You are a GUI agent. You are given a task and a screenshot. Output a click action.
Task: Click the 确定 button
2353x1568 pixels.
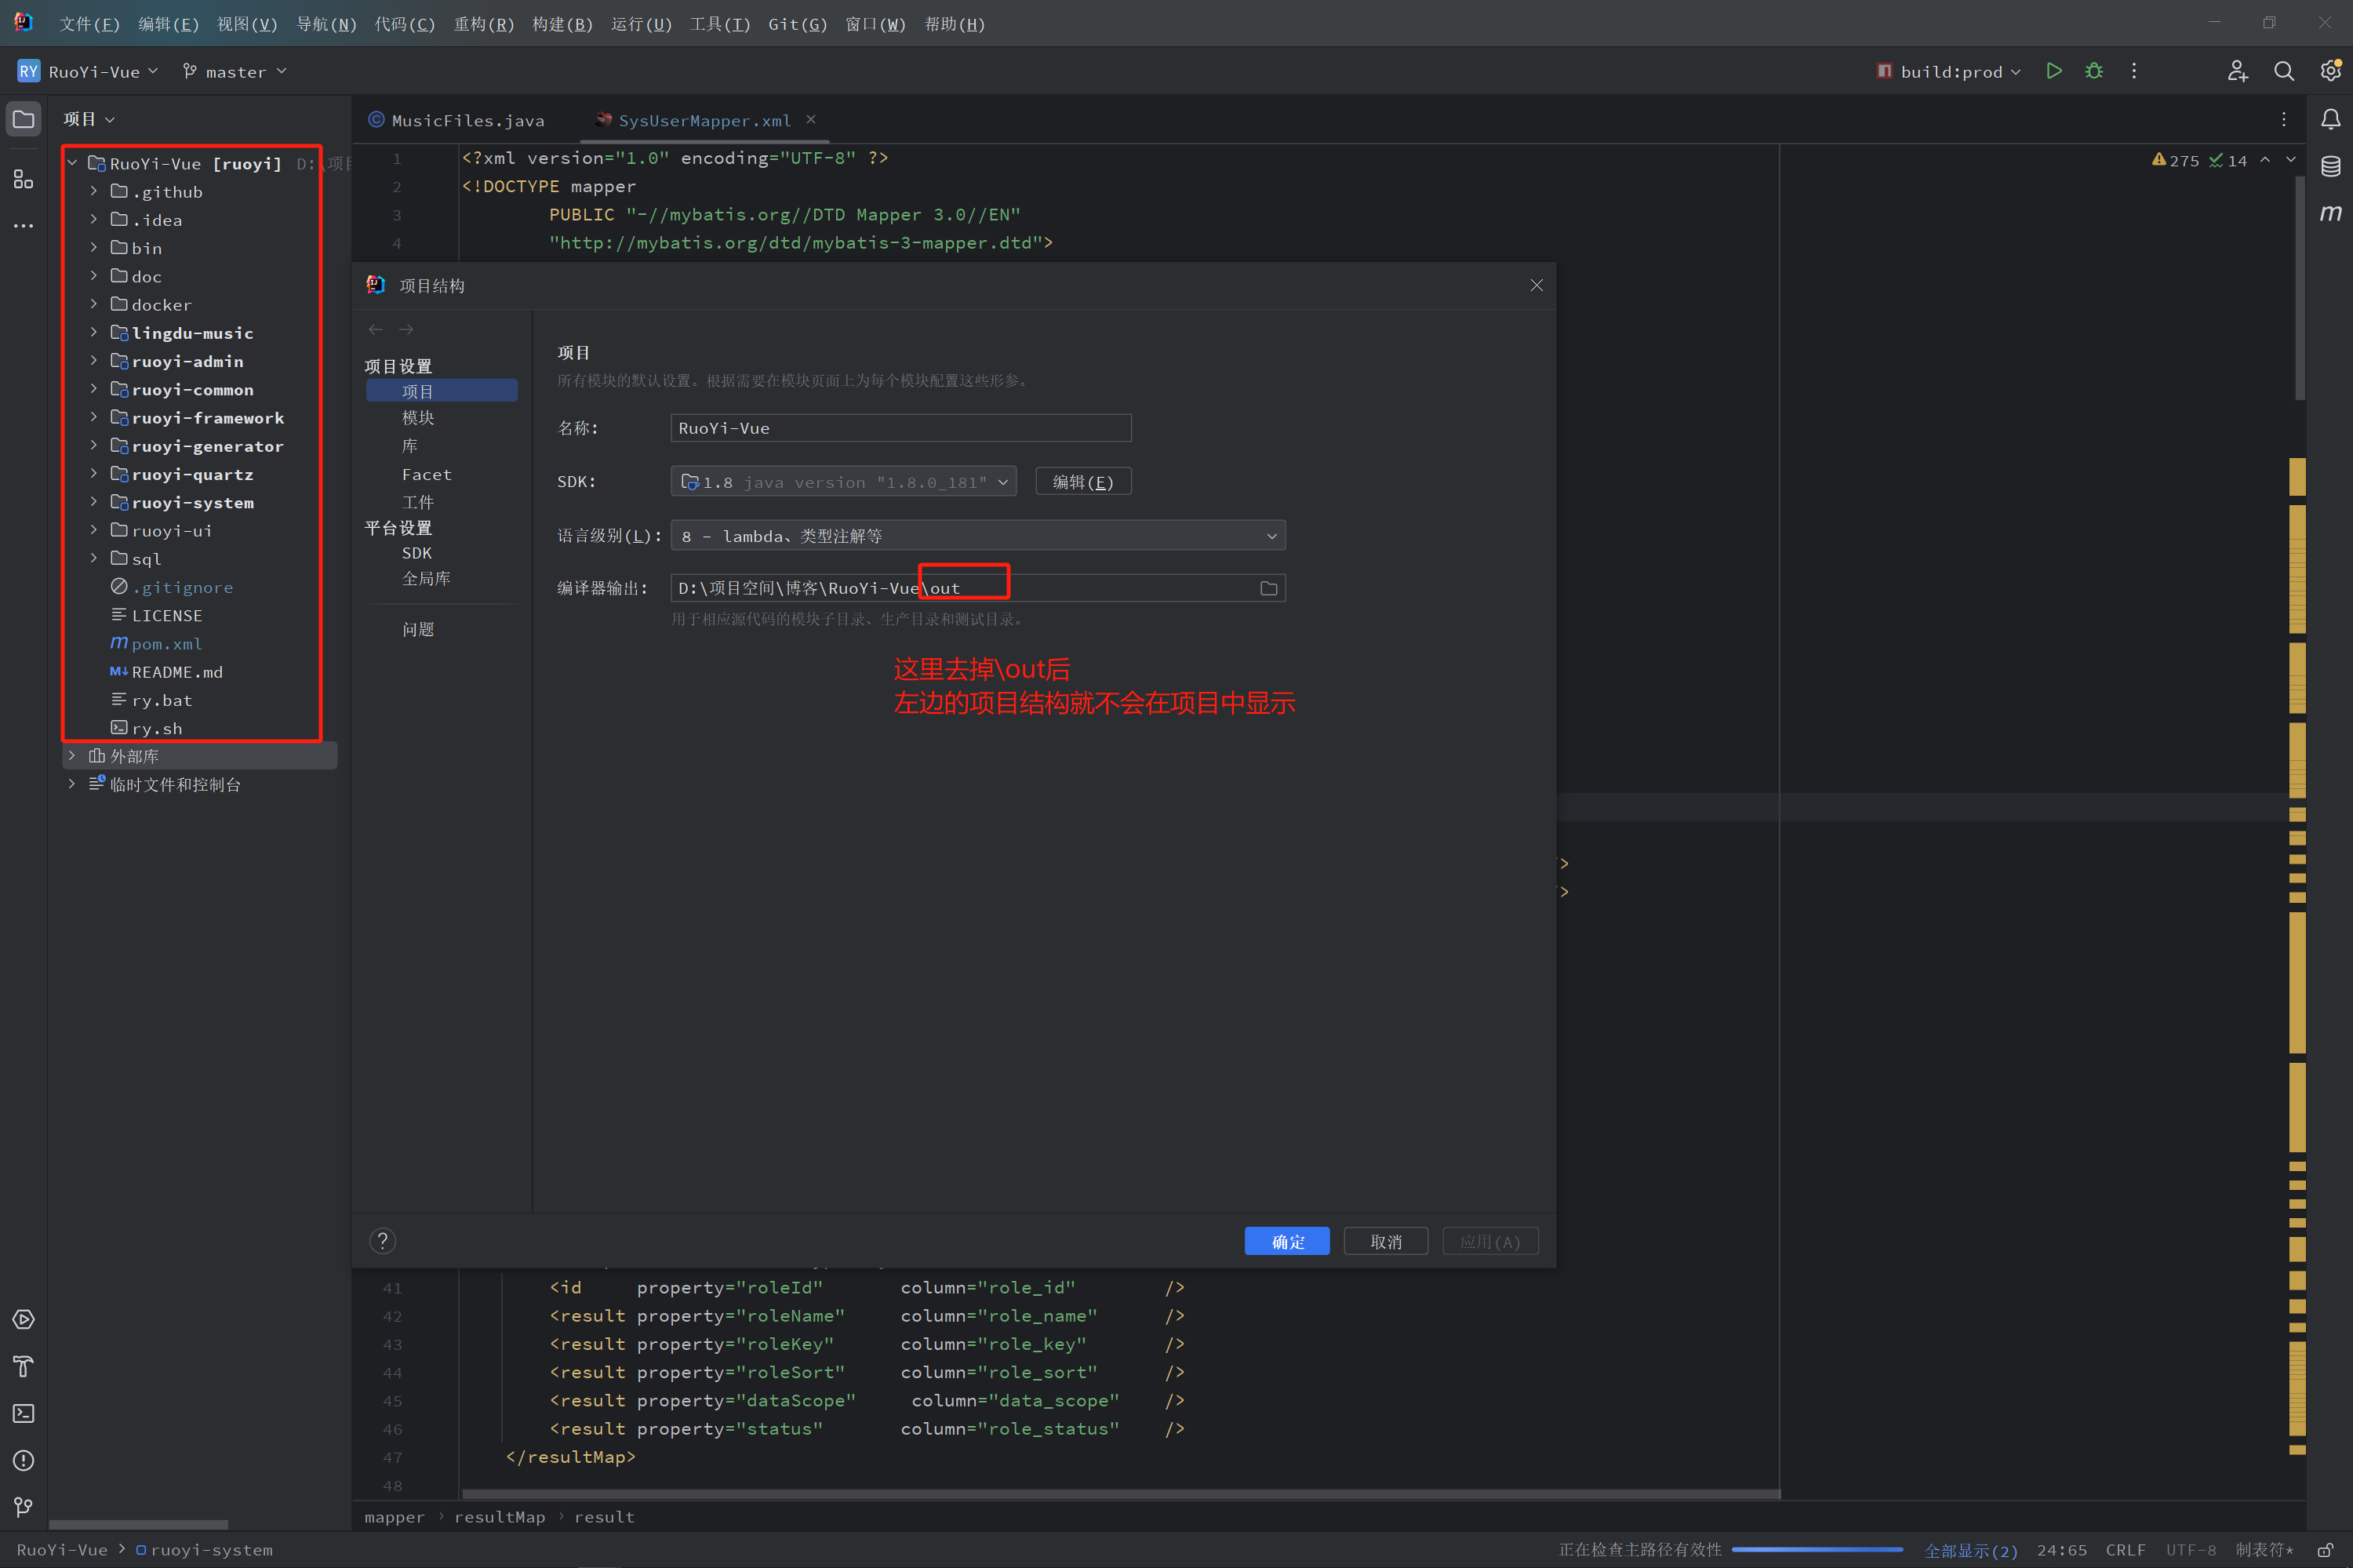tap(1286, 1241)
